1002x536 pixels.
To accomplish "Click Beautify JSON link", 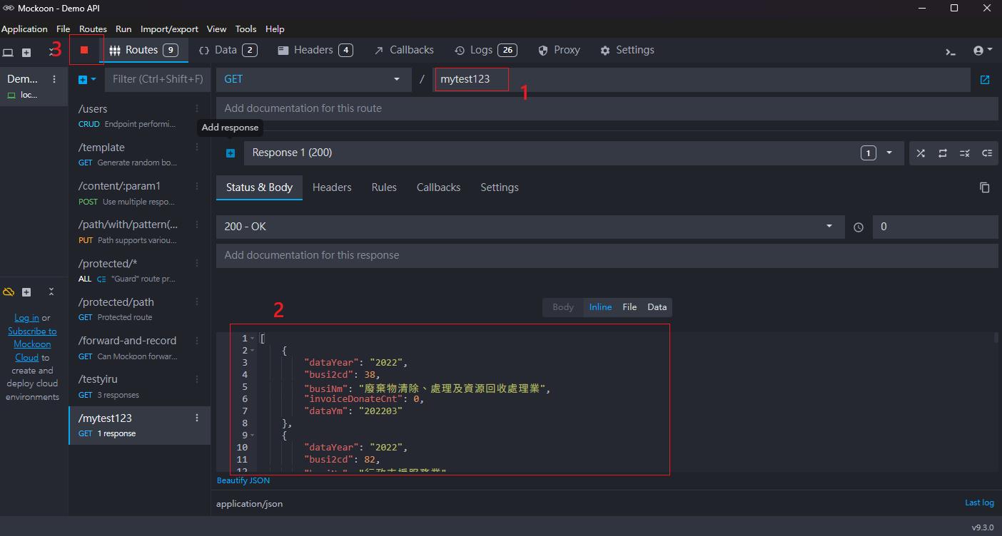I will point(243,480).
